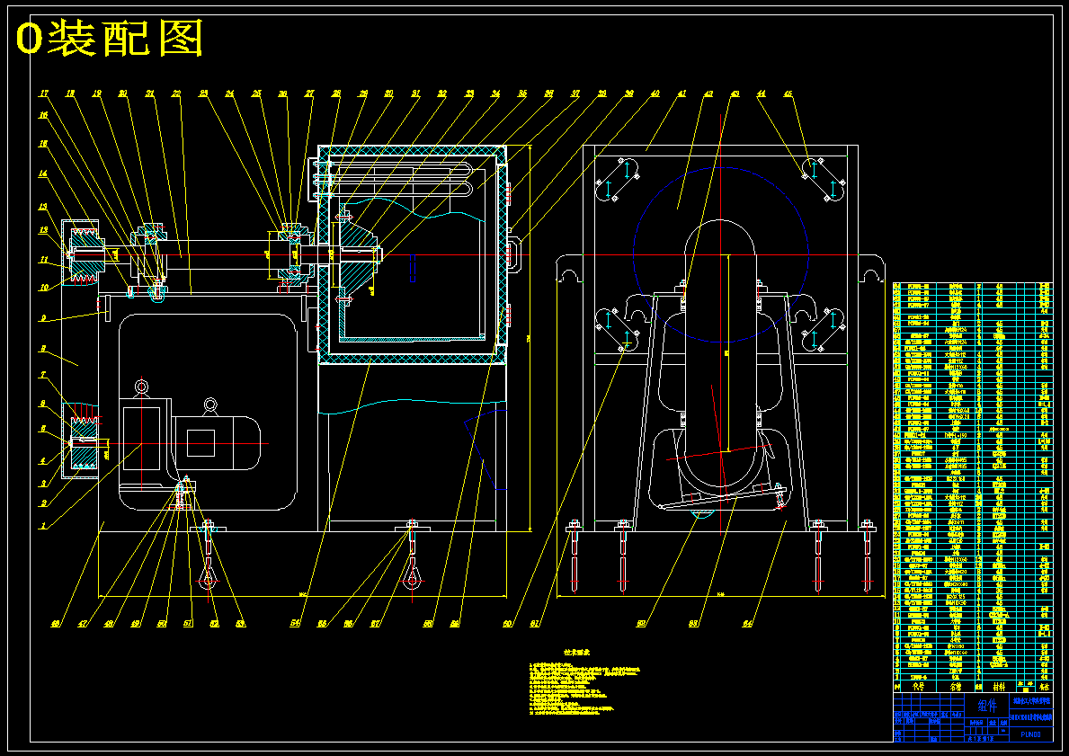
Task: Click the '组件' title block cell
Action: pos(988,706)
